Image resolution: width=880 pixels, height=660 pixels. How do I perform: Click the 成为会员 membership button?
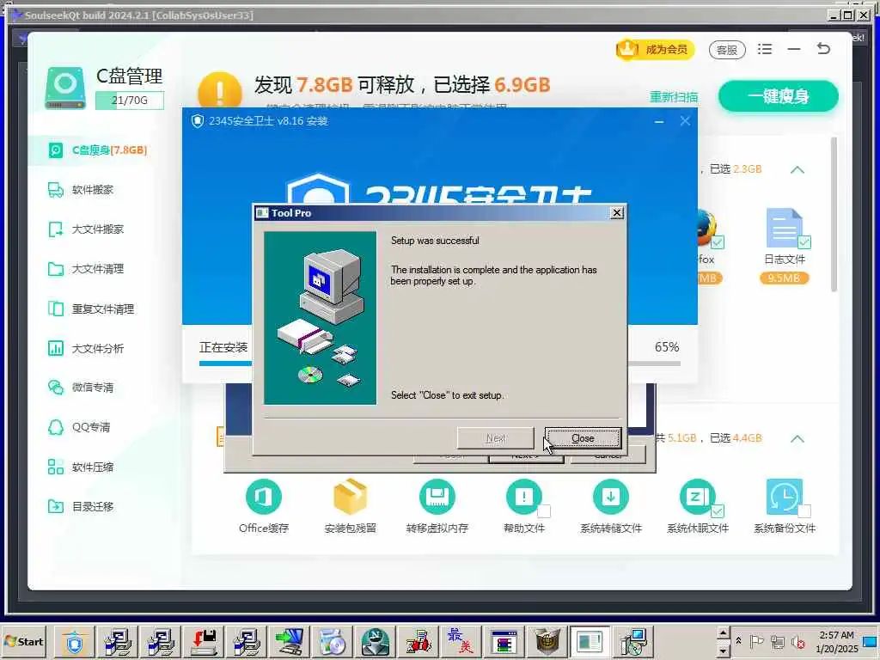pos(655,49)
